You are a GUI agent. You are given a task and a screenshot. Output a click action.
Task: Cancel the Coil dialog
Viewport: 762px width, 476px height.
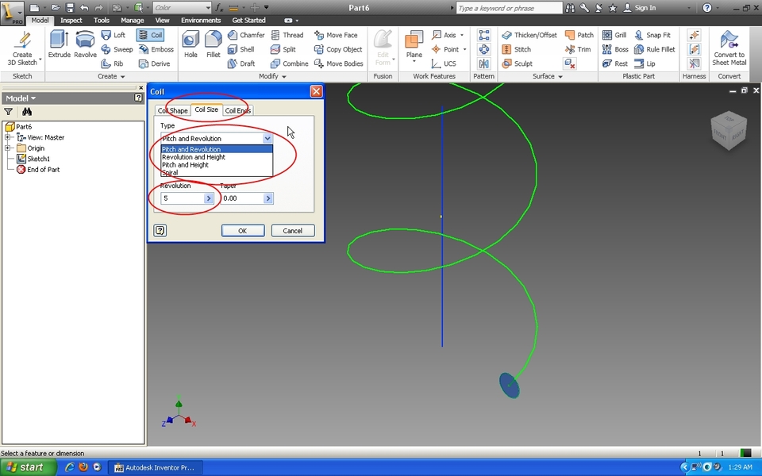click(292, 230)
